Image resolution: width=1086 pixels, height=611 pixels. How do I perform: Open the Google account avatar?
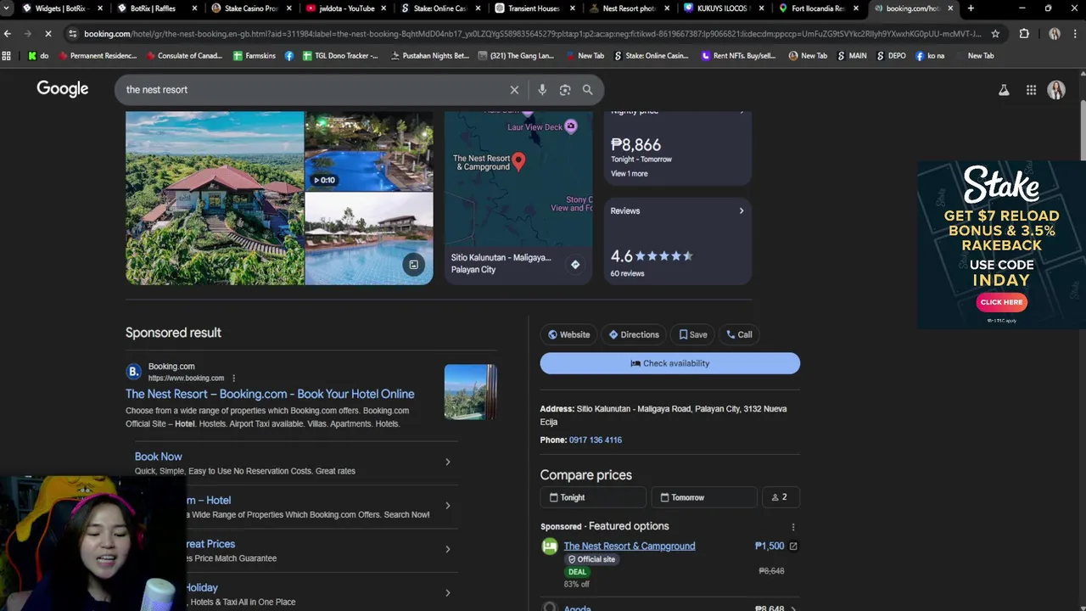1056,90
